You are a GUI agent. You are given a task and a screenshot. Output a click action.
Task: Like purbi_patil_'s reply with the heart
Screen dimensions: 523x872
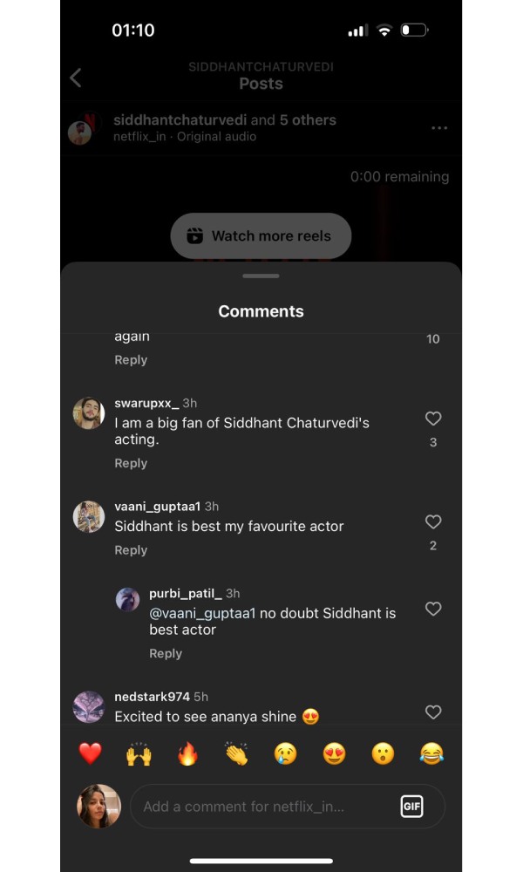(433, 609)
